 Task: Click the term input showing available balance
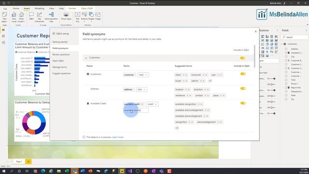136,110
